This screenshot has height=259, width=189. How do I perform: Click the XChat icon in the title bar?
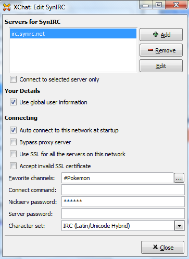tap(7, 7)
